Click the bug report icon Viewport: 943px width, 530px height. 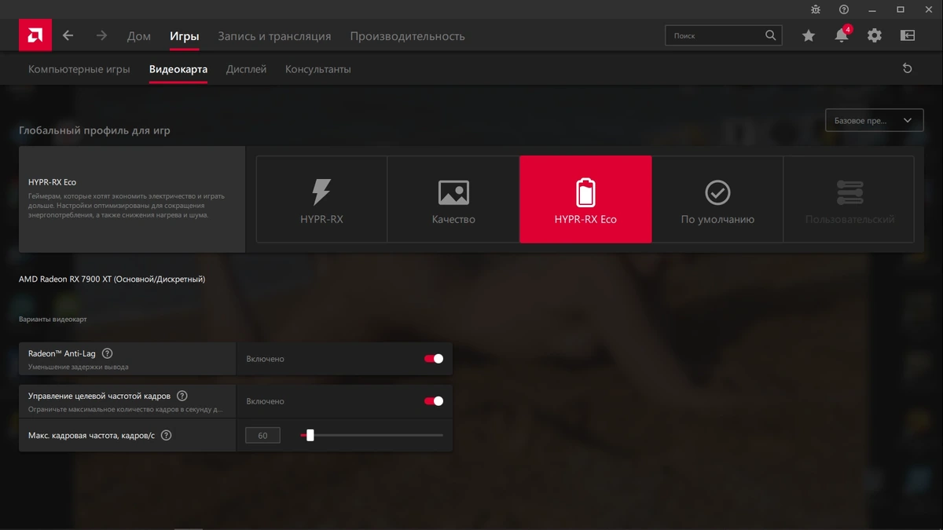point(816,9)
